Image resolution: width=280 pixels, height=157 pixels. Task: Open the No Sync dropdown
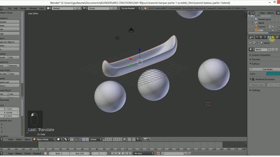click(x=143, y=153)
